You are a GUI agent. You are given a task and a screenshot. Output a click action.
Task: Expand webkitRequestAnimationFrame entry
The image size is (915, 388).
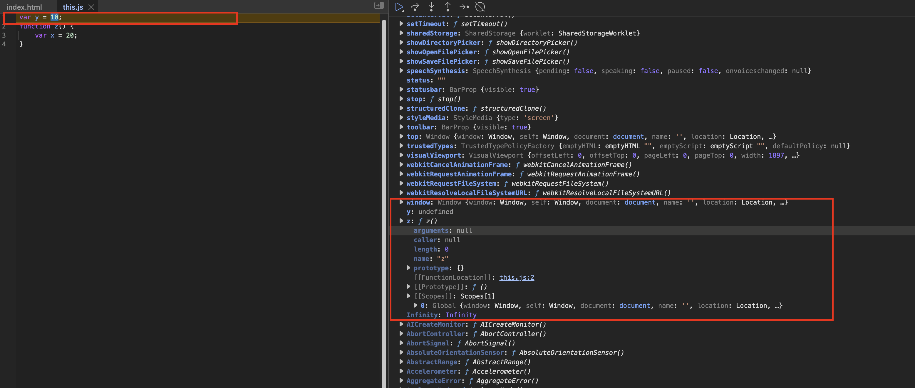click(401, 174)
